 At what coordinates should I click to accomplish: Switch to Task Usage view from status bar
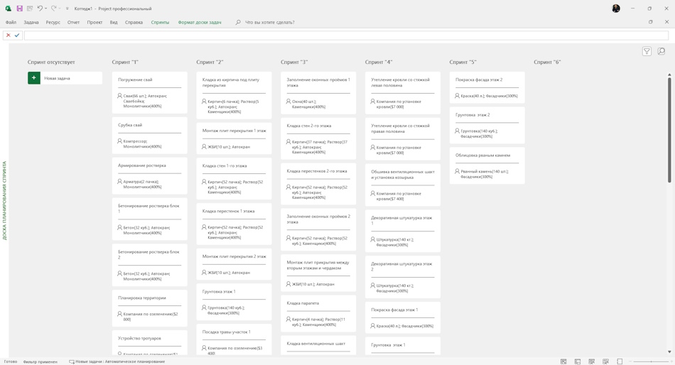click(x=578, y=361)
